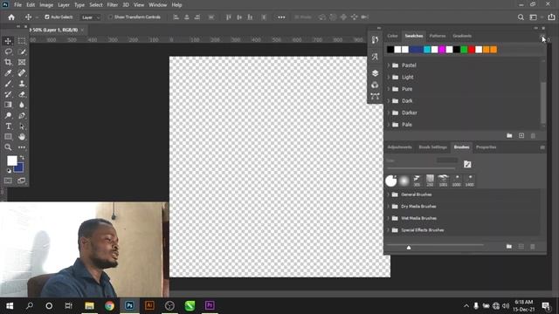Select the Eyedropper tool
This screenshot has width=559, height=314.
pyautogui.click(x=8, y=73)
